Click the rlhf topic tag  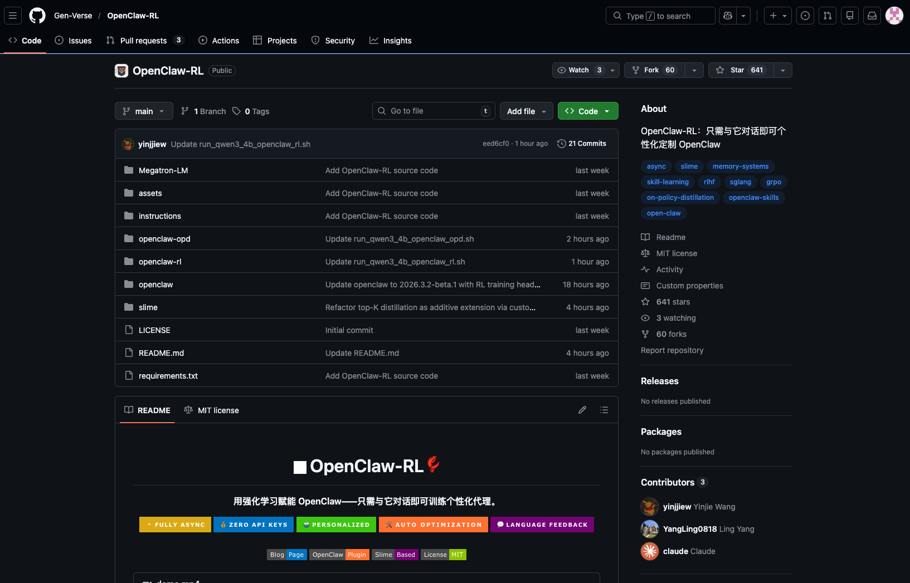709,182
